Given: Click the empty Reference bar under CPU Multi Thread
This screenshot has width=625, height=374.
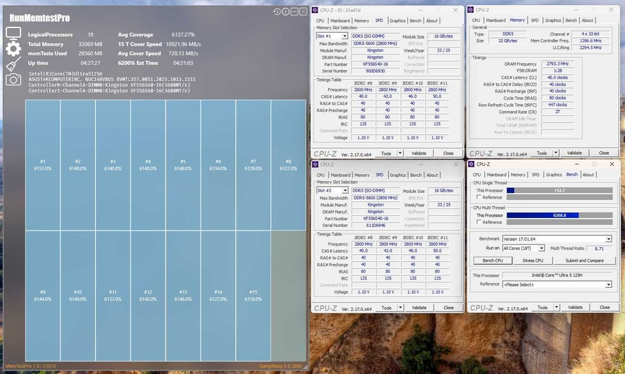Looking at the screenshot, I should (559, 222).
